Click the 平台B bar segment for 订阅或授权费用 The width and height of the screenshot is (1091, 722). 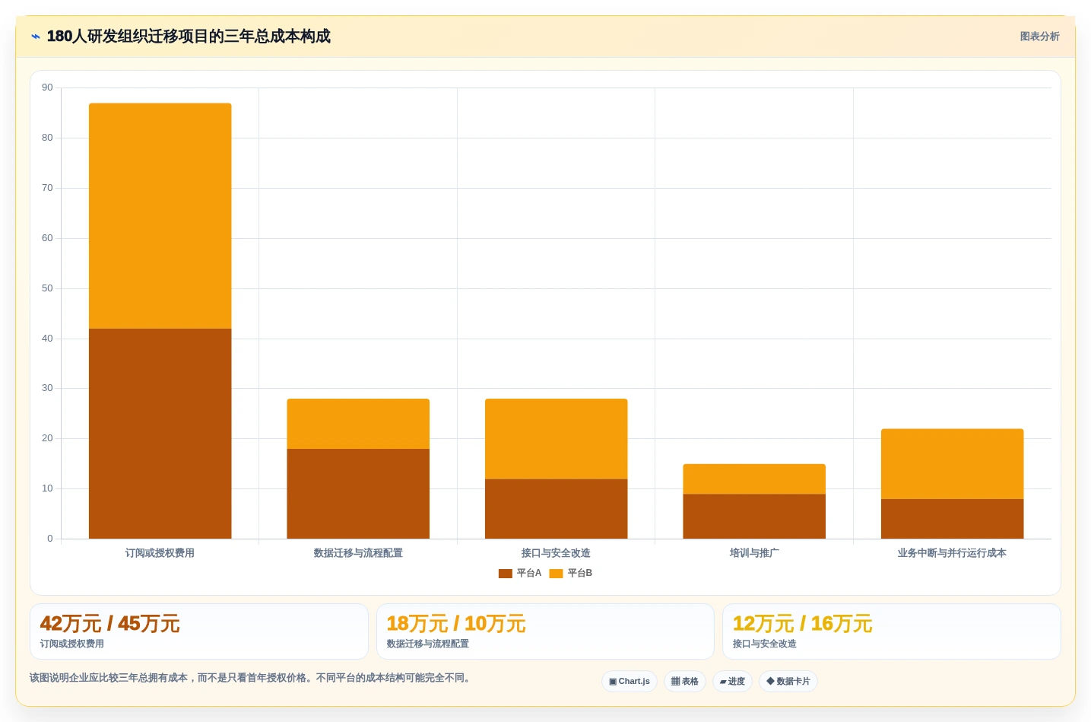coord(160,216)
